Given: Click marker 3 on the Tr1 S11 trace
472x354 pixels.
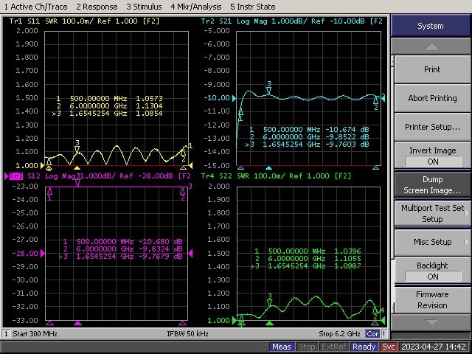Looking at the screenshot, I should click(x=77, y=146).
